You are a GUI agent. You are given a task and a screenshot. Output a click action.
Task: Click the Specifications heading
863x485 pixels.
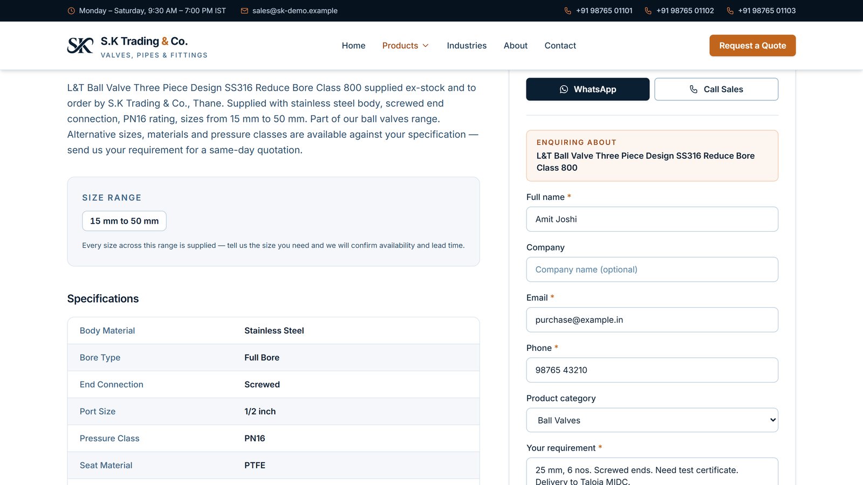point(103,299)
